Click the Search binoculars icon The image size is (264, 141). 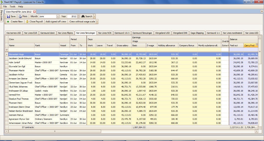tap(83, 16)
